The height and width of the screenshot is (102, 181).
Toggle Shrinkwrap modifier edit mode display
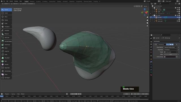tap(169, 44)
